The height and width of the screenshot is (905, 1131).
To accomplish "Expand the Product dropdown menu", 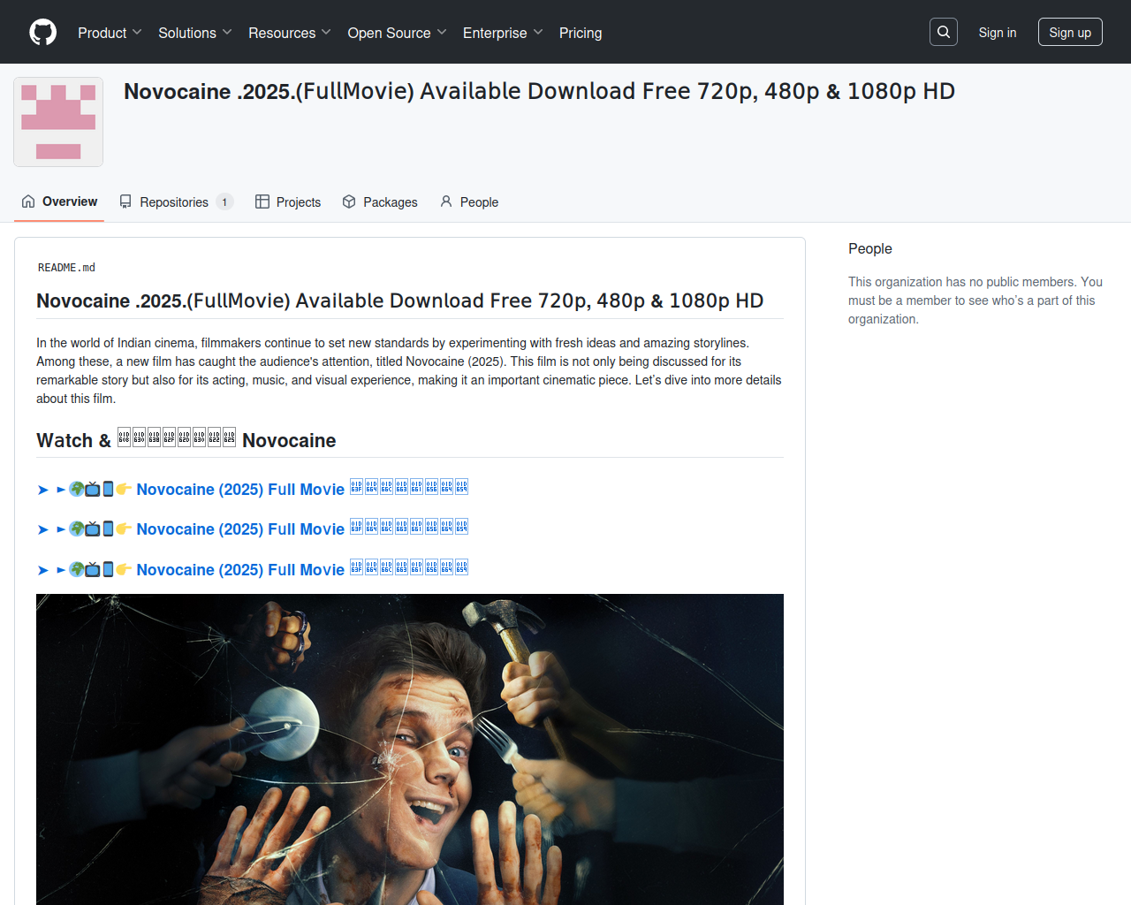I will coord(110,33).
